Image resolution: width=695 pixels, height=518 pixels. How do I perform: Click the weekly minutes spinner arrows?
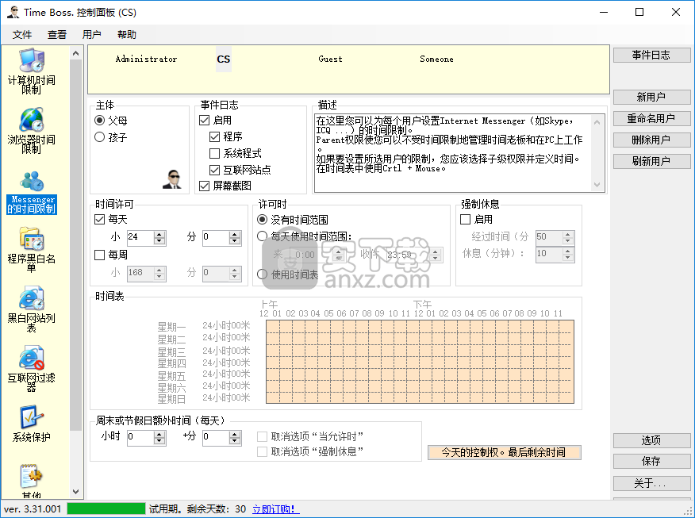[235, 274]
